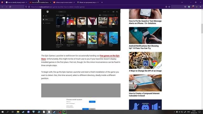Open the network tray icon
Screen dimensions: 203x114
pyautogui.click(x=182, y=112)
